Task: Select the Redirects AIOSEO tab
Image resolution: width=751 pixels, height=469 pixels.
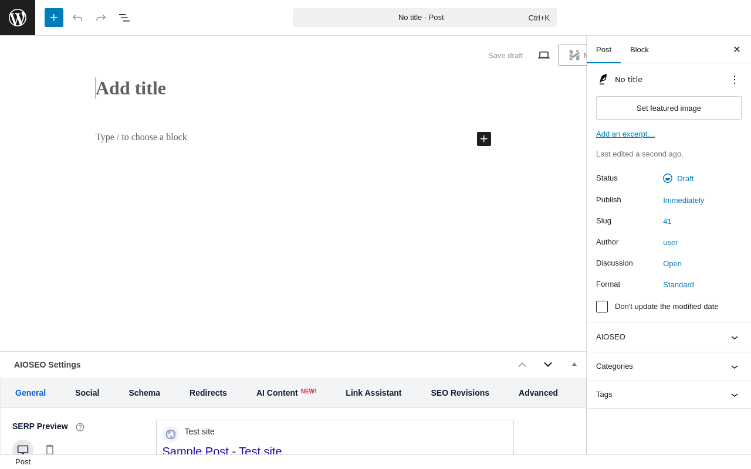Action: [x=208, y=393]
